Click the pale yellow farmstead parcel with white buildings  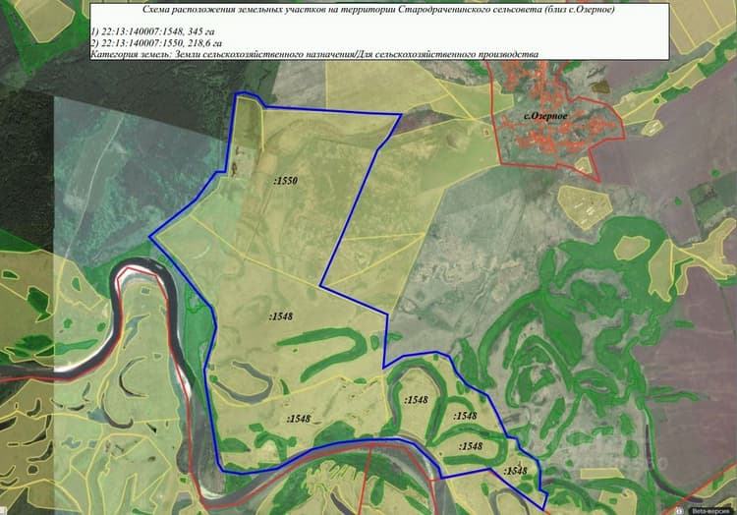[x=585, y=206]
